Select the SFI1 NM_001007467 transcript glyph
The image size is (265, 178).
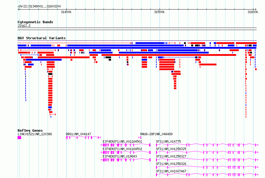tap(207, 175)
